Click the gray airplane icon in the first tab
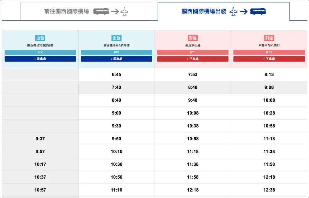309x198 pixels. pos(125,12)
